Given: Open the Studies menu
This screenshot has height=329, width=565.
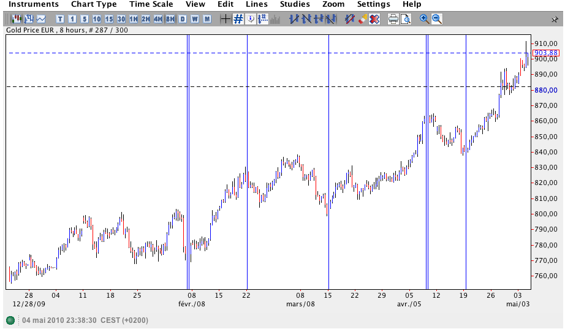Looking at the screenshot, I should pyautogui.click(x=295, y=4).
